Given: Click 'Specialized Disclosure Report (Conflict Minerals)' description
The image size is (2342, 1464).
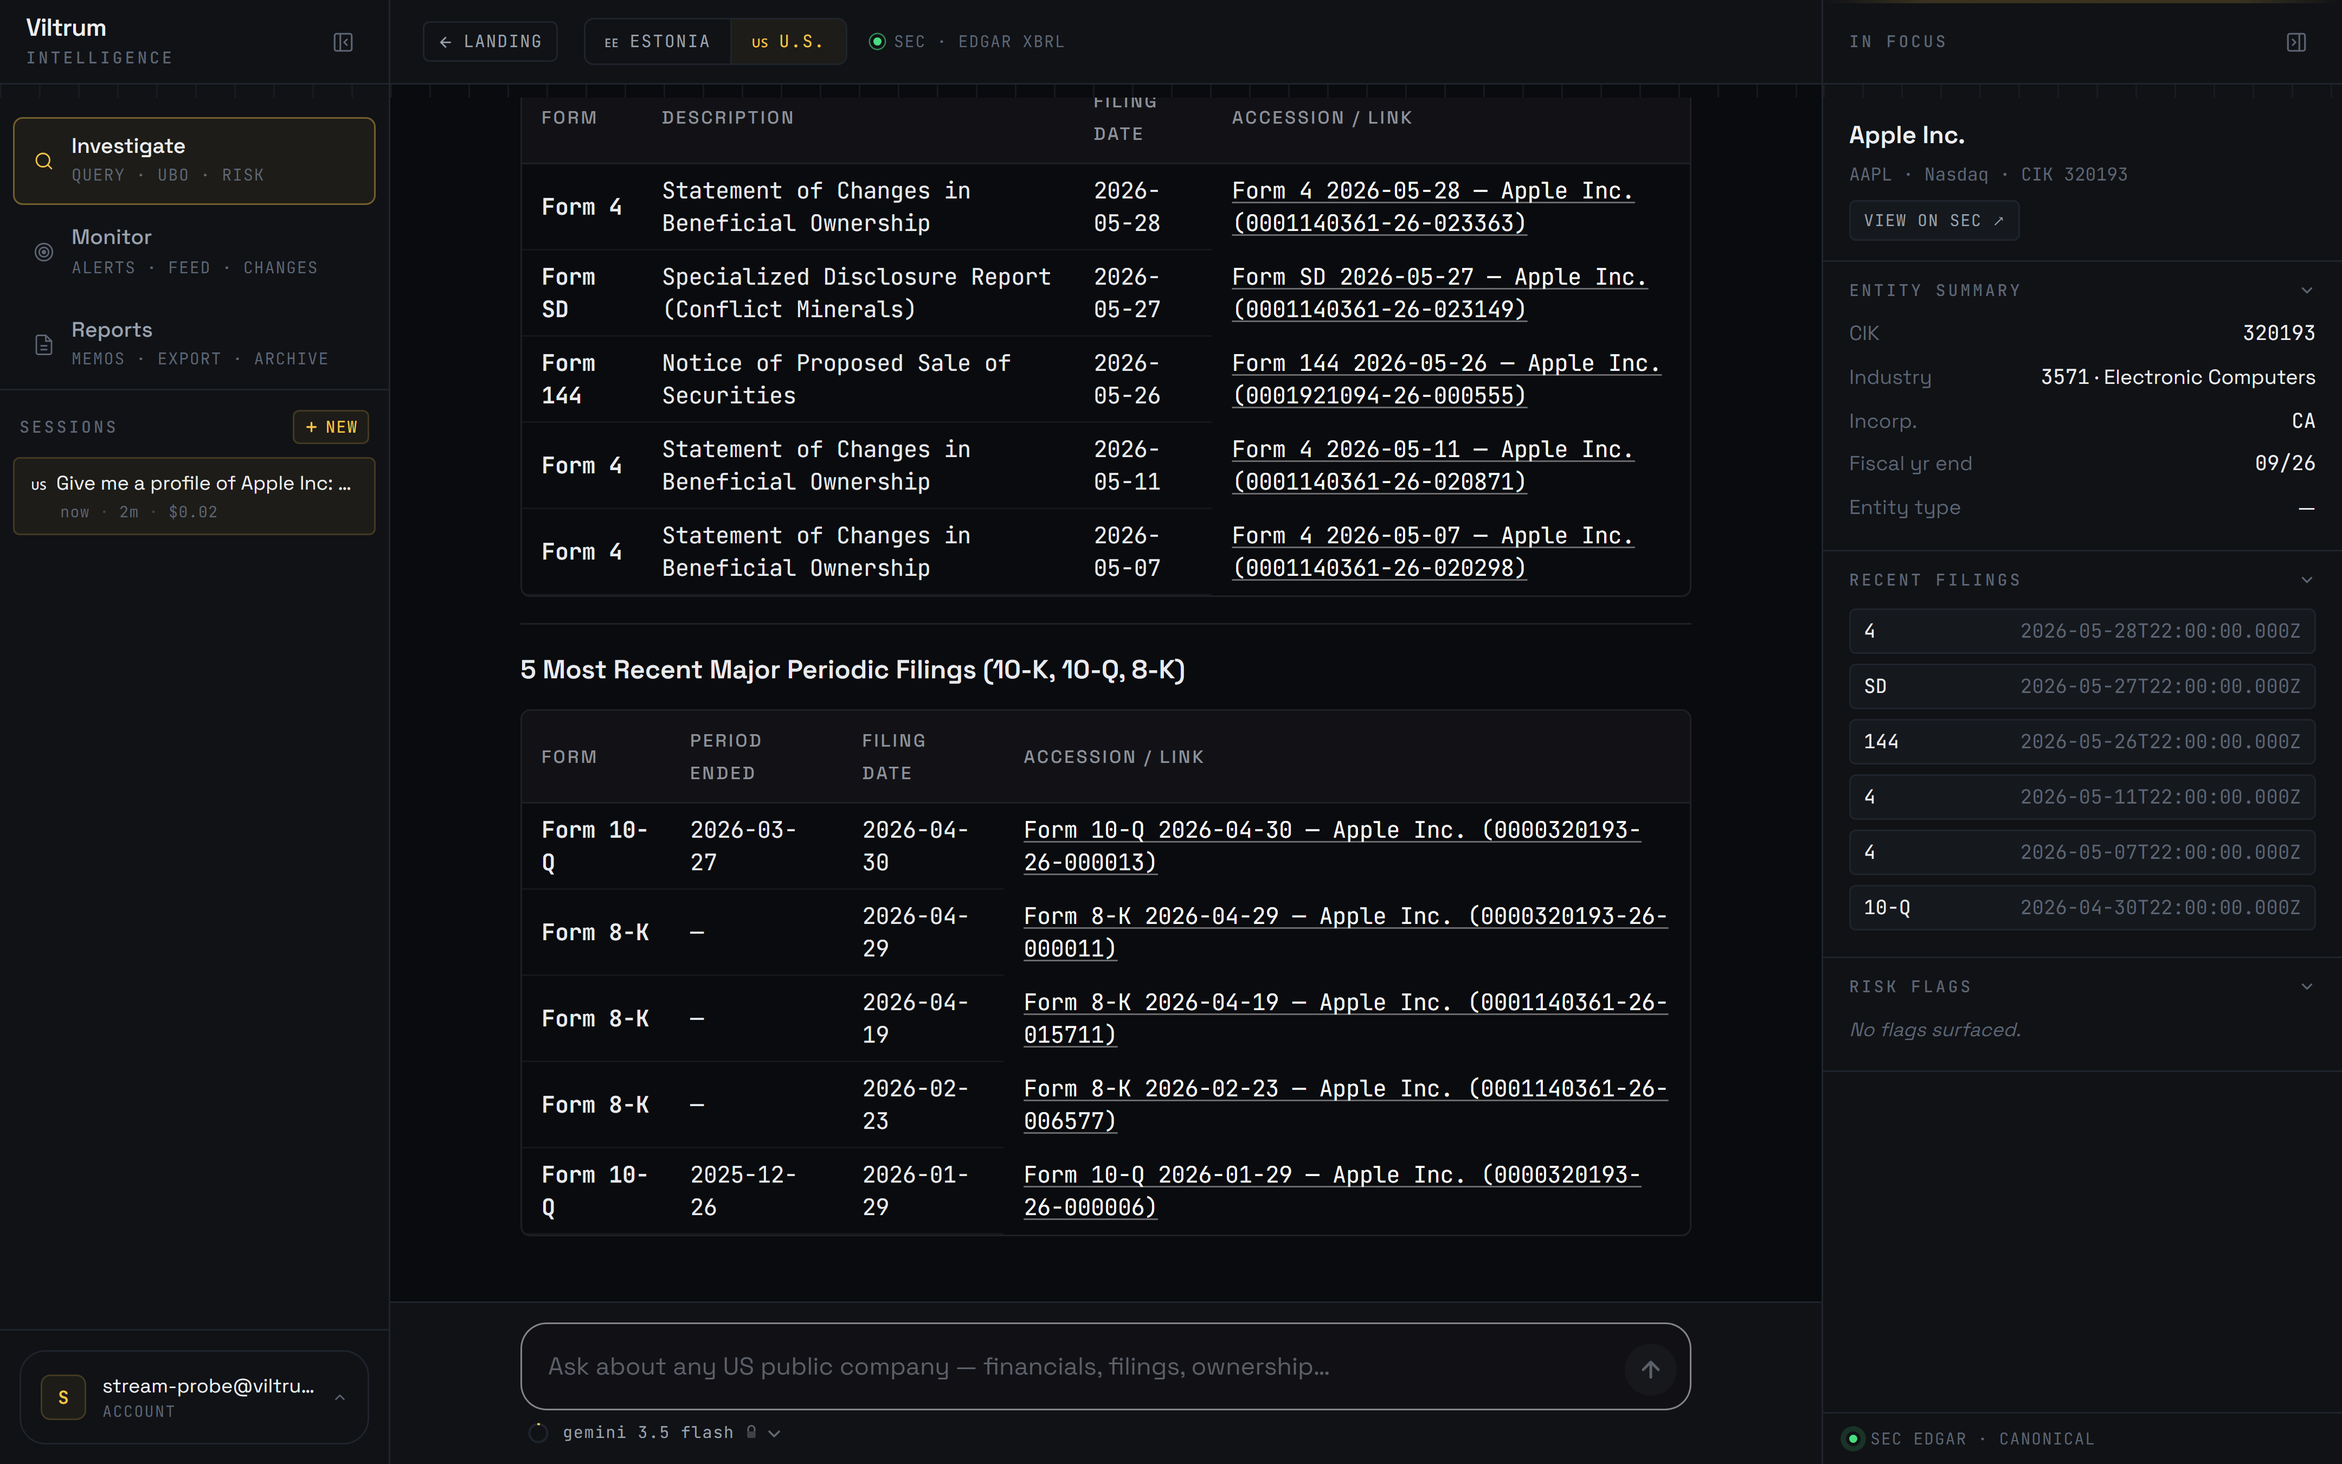Looking at the screenshot, I should coord(857,293).
